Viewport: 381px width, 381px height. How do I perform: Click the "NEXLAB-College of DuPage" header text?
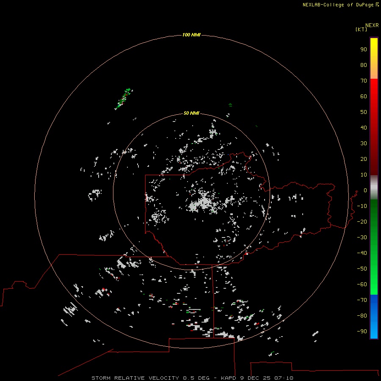click(x=339, y=5)
